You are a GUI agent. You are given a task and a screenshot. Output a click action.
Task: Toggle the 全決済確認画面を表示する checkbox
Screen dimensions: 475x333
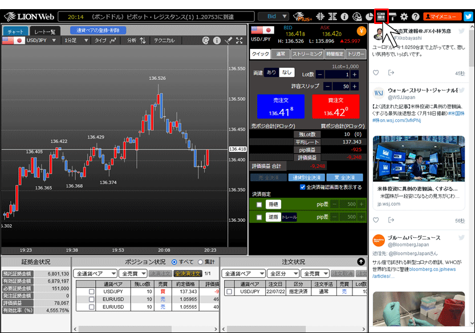pyautogui.click(x=303, y=187)
